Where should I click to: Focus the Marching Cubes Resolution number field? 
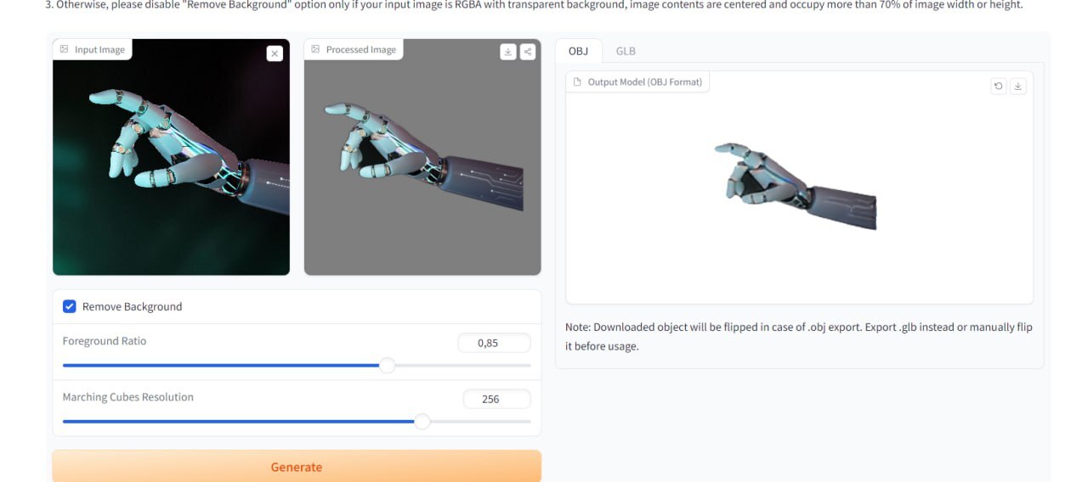(x=496, y=399)
